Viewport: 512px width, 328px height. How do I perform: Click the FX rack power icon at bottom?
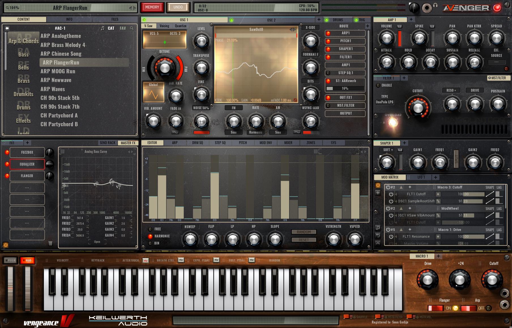(5, 245)
